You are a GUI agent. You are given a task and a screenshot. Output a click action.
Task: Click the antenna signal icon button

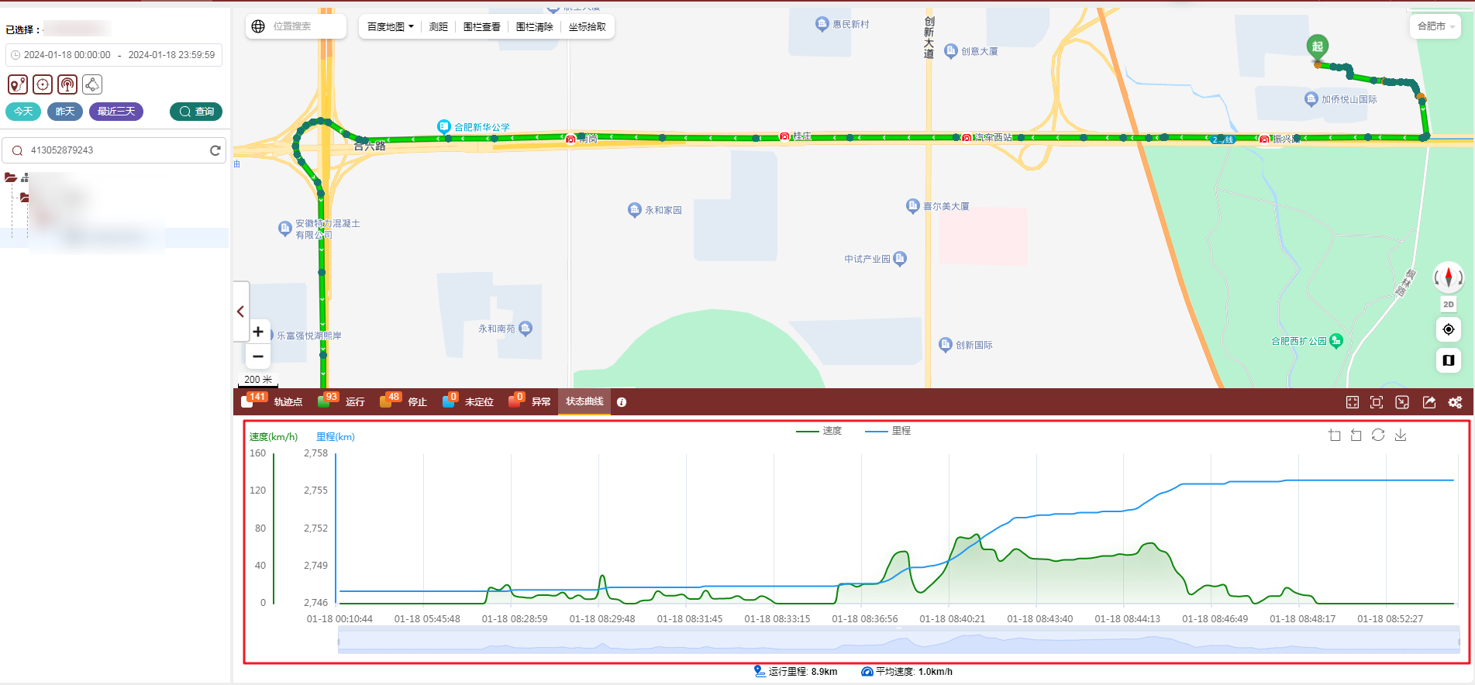pos(67,84)
